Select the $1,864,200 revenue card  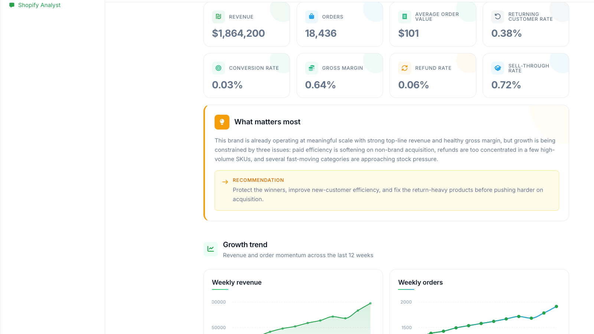point(247,24)
